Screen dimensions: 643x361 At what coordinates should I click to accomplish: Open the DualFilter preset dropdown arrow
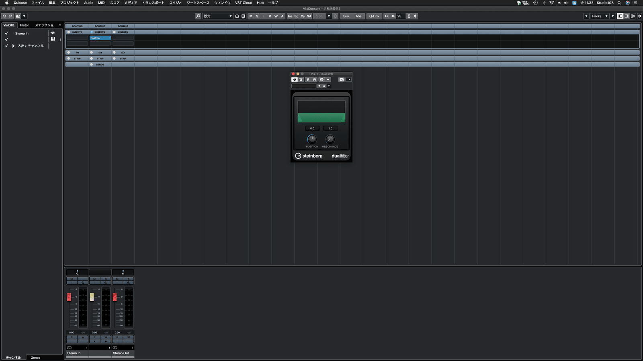tap(329, 86)
